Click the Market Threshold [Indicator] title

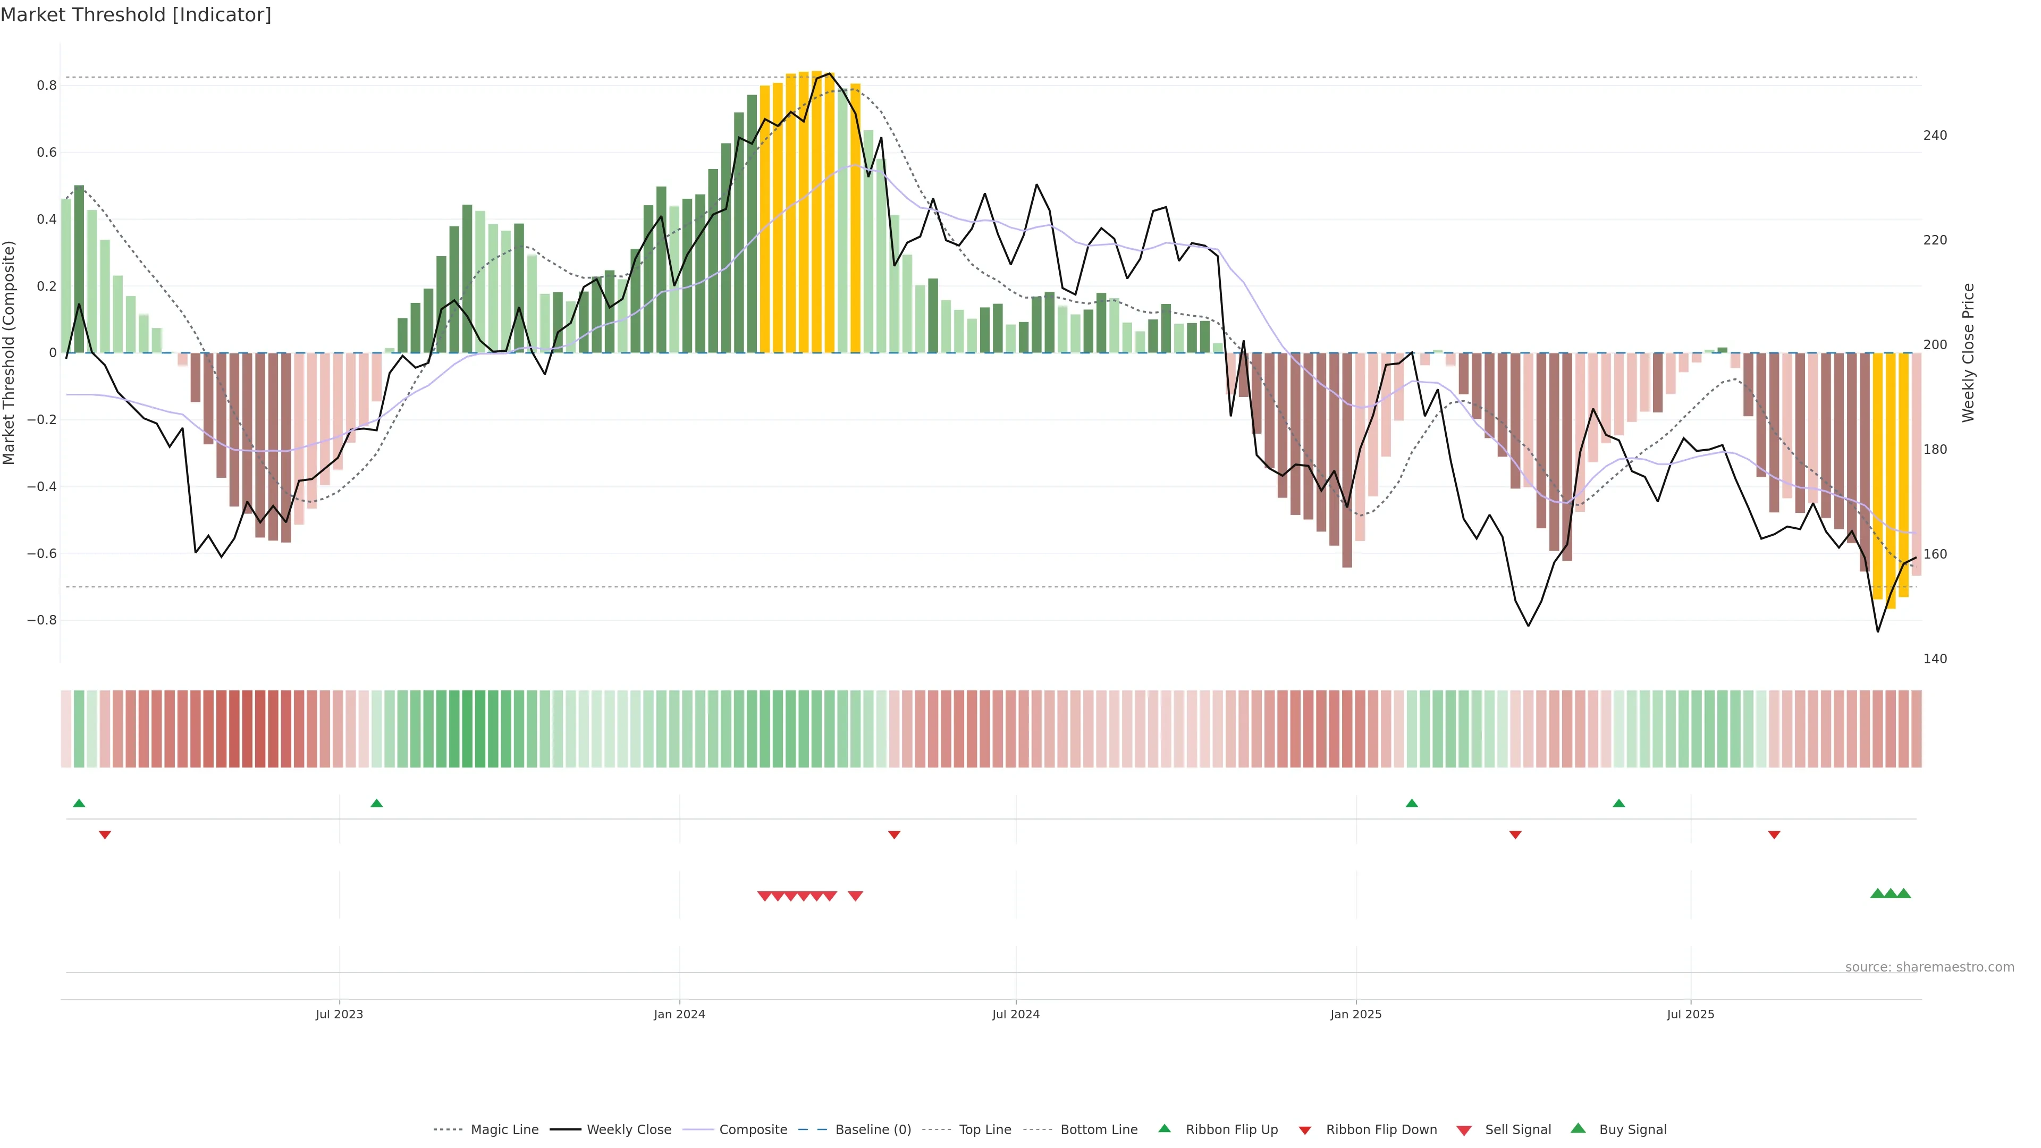coord(136,15)
